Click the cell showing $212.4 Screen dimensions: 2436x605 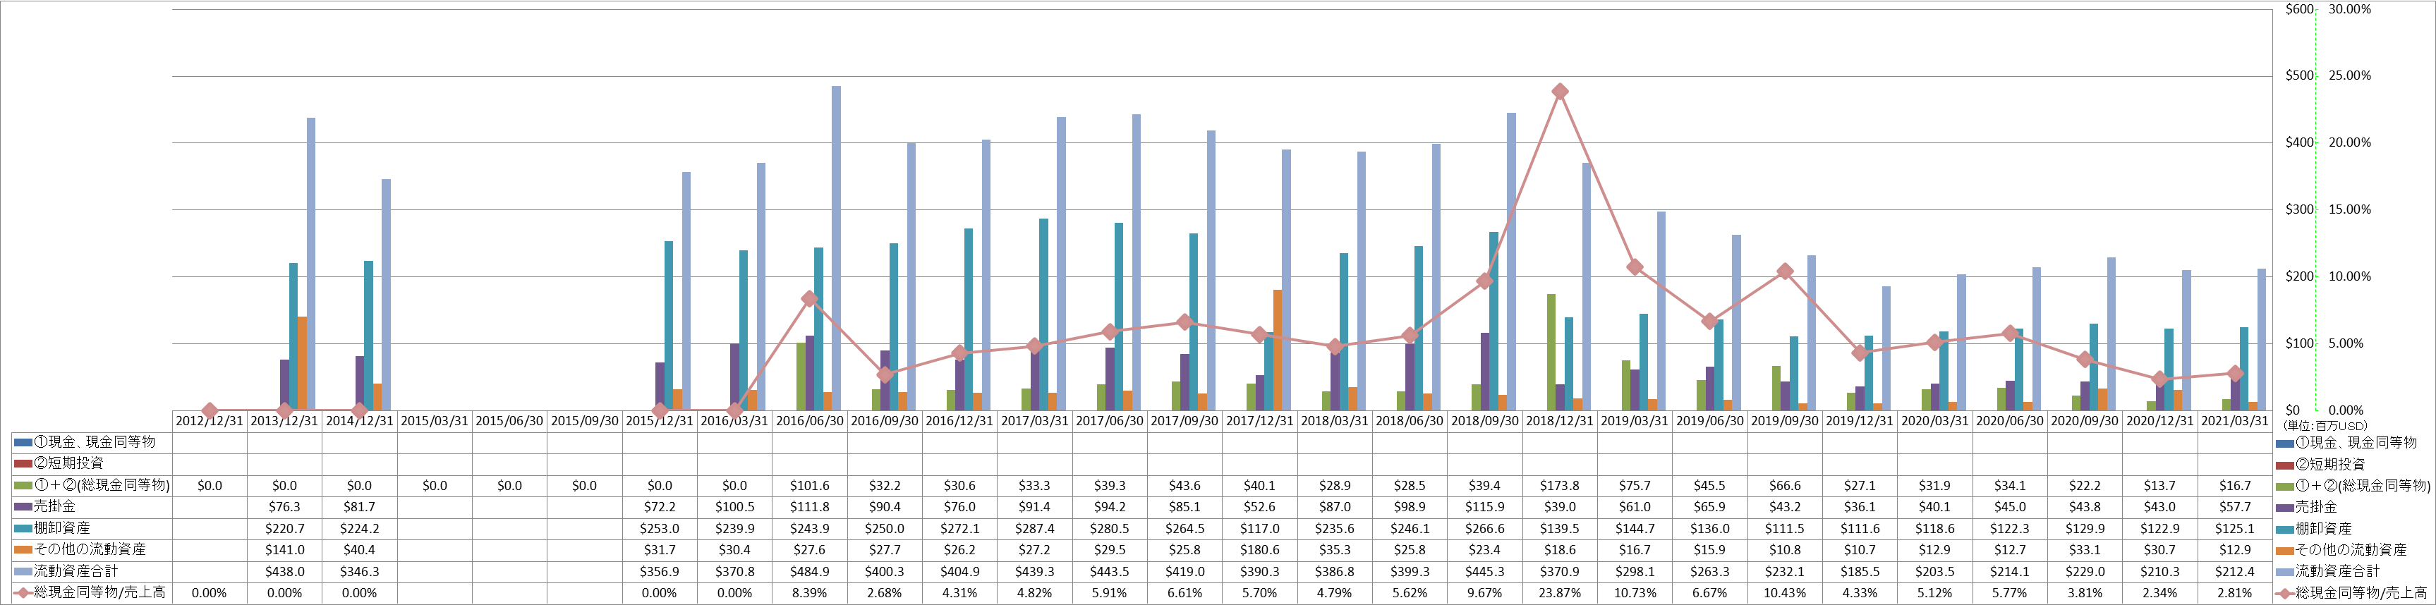[2234, 571]
